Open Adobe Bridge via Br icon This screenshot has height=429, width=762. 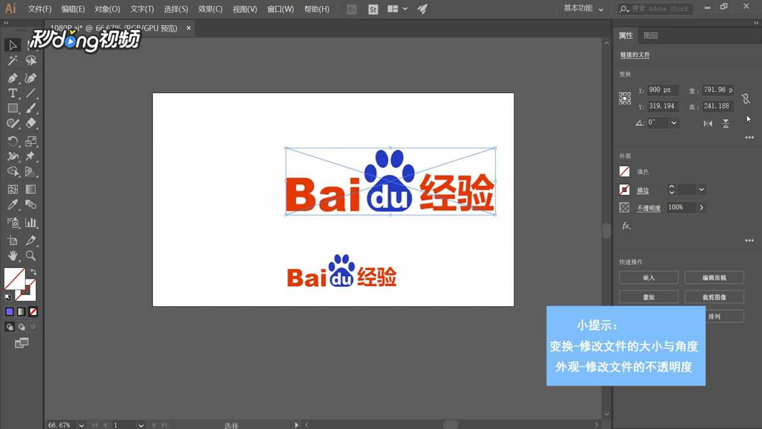point(352,9)
